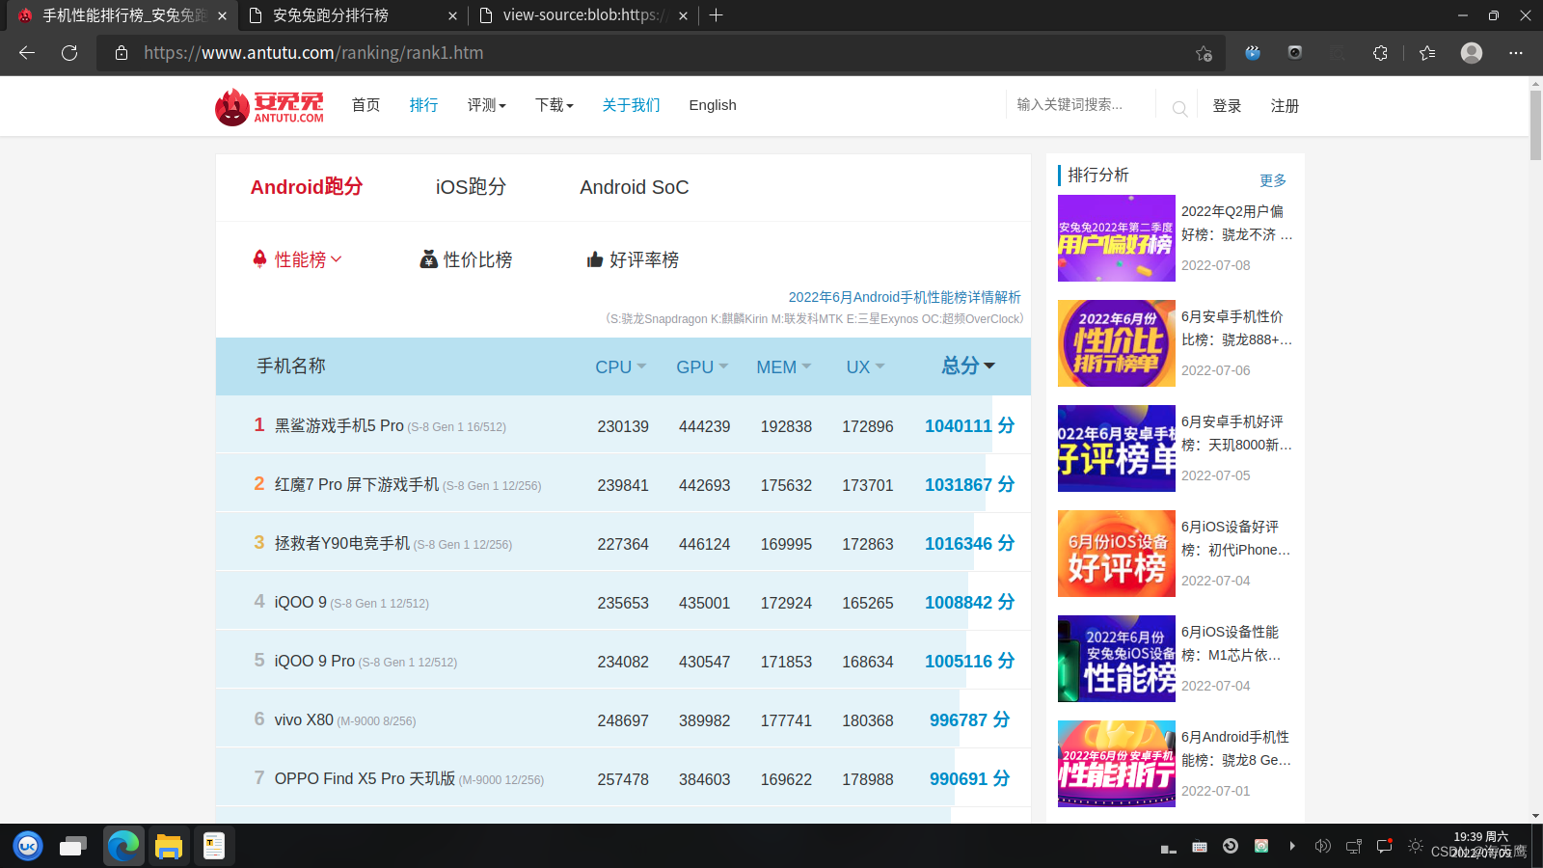
Task: Open 关于我们 in navigation
Action: [632, 105]
